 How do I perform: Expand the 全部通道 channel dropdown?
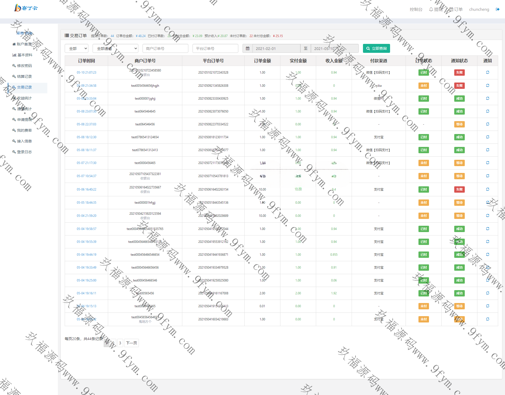click(x=115, y=48)
